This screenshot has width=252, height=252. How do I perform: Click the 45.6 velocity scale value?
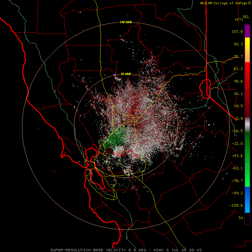238,81
